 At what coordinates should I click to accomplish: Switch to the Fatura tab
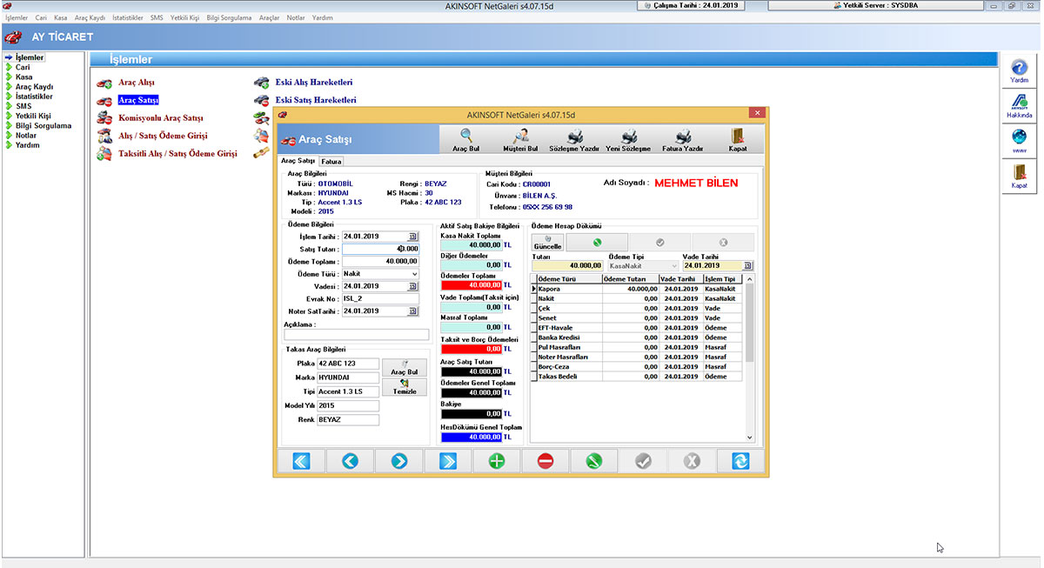(331, 161)
